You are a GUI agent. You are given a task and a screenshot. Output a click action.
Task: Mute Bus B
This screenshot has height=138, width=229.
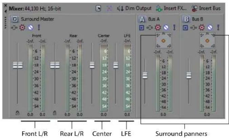[x=210, y=27]
